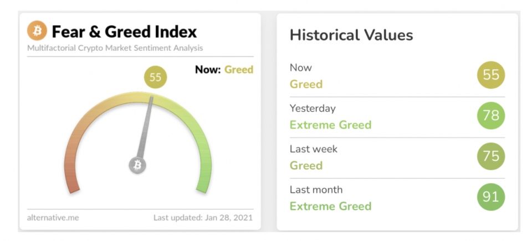The width and height of the screenshot is (532, 241).
Task: Select the Yesterday Extreme Greed label
Action: pos(330,125)
